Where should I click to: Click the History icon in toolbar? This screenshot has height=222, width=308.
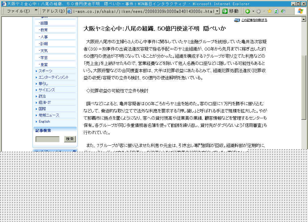click(283, 11)
